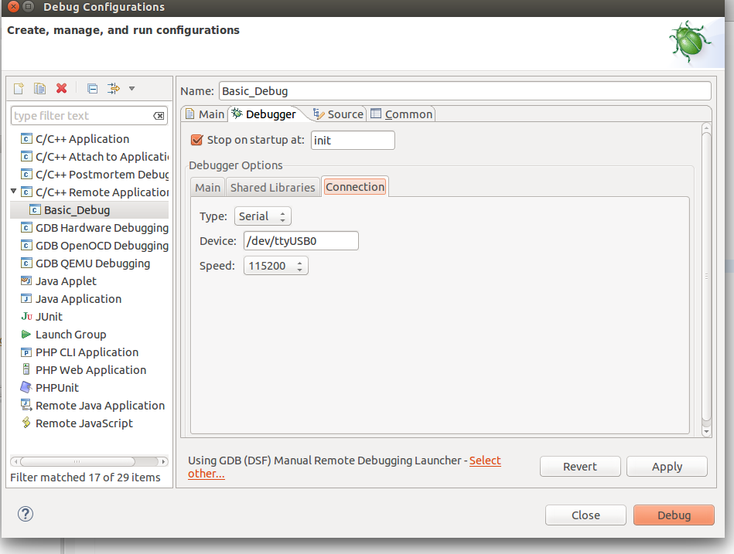
Task: Click the Collapse All toolbar icon
Action: [x=93, y=88]
